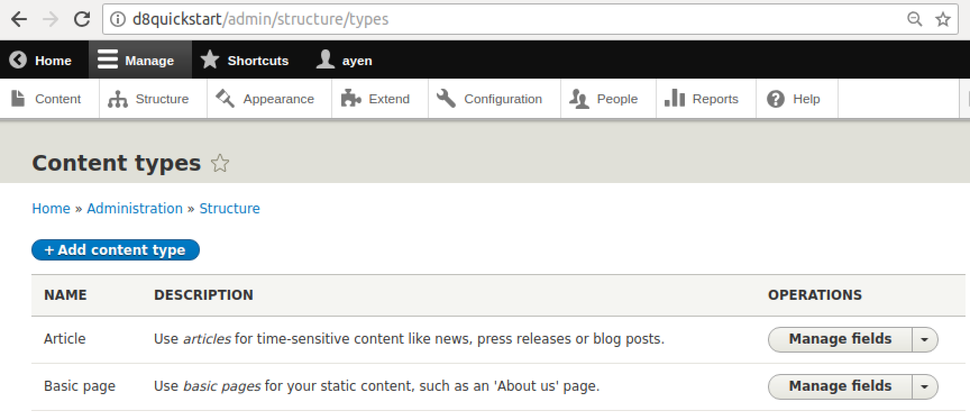Open the Configuration menu item
The height and width of the screenshot is (420, 970).
point(490,99)
